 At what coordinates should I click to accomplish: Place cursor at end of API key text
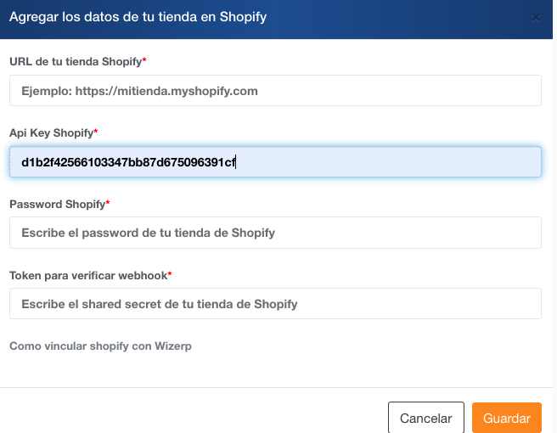[236, 161]
